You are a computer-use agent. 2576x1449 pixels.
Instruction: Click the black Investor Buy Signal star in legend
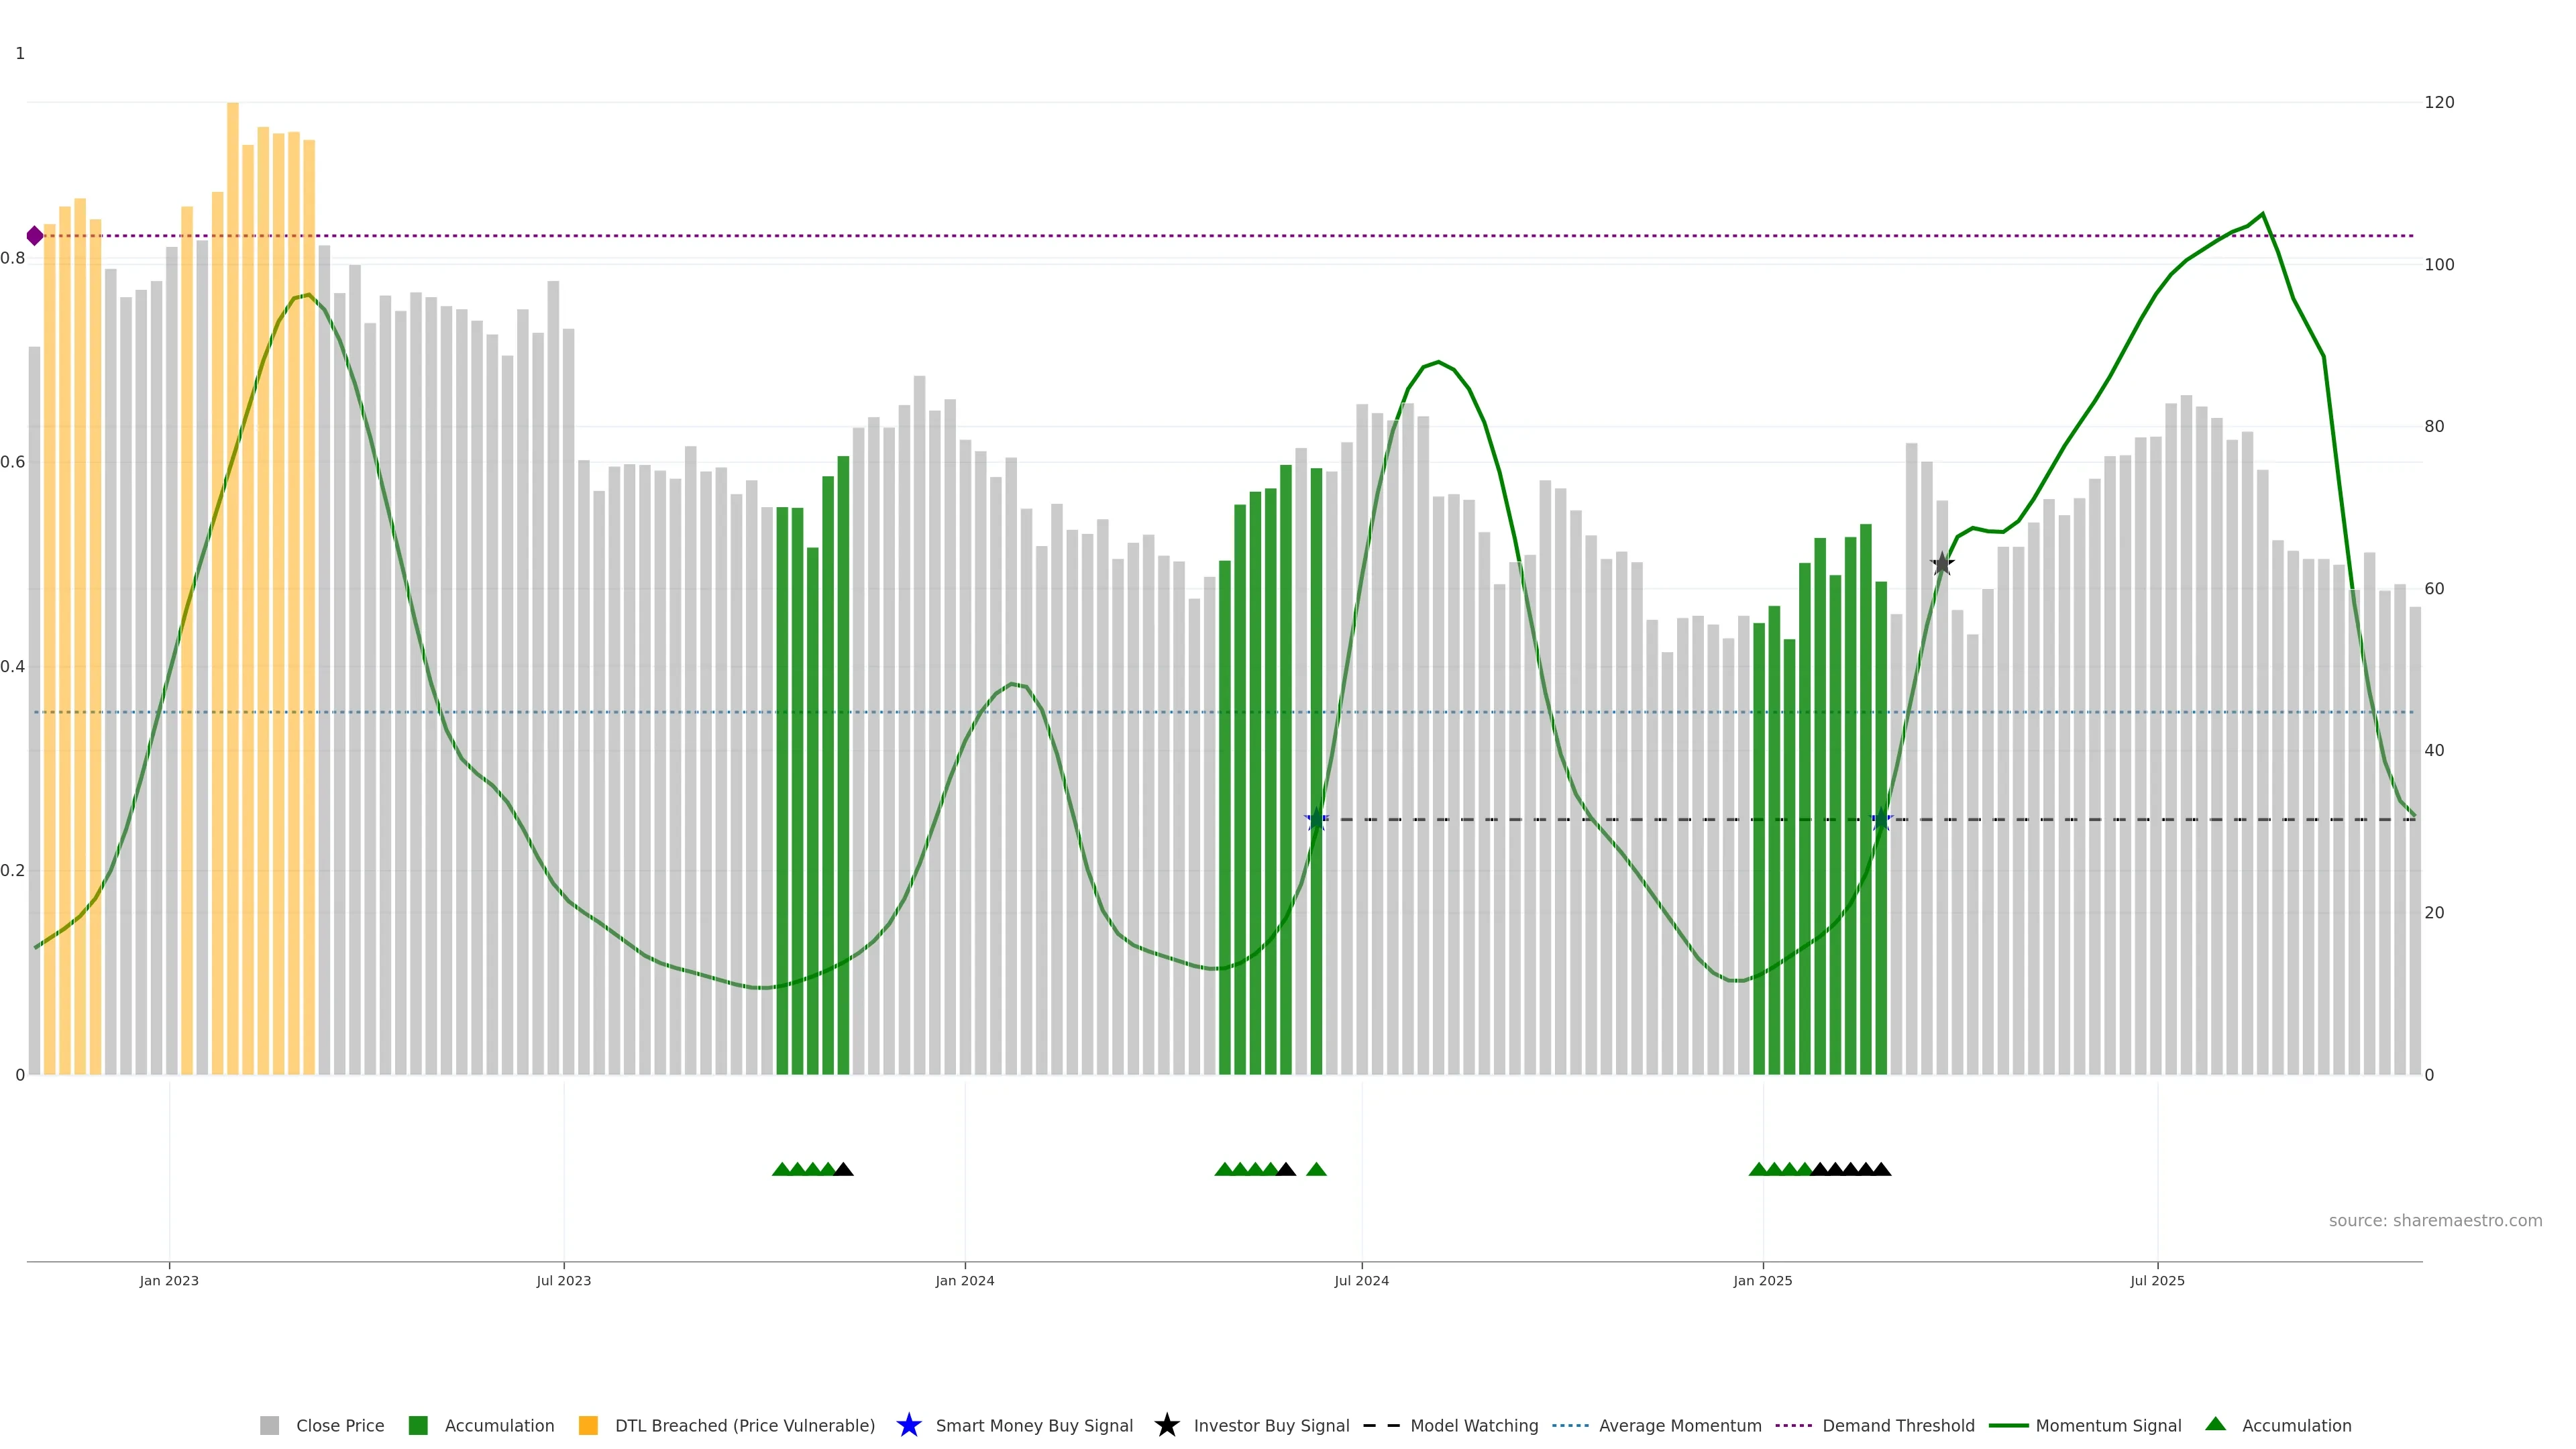point(1166,1425)
